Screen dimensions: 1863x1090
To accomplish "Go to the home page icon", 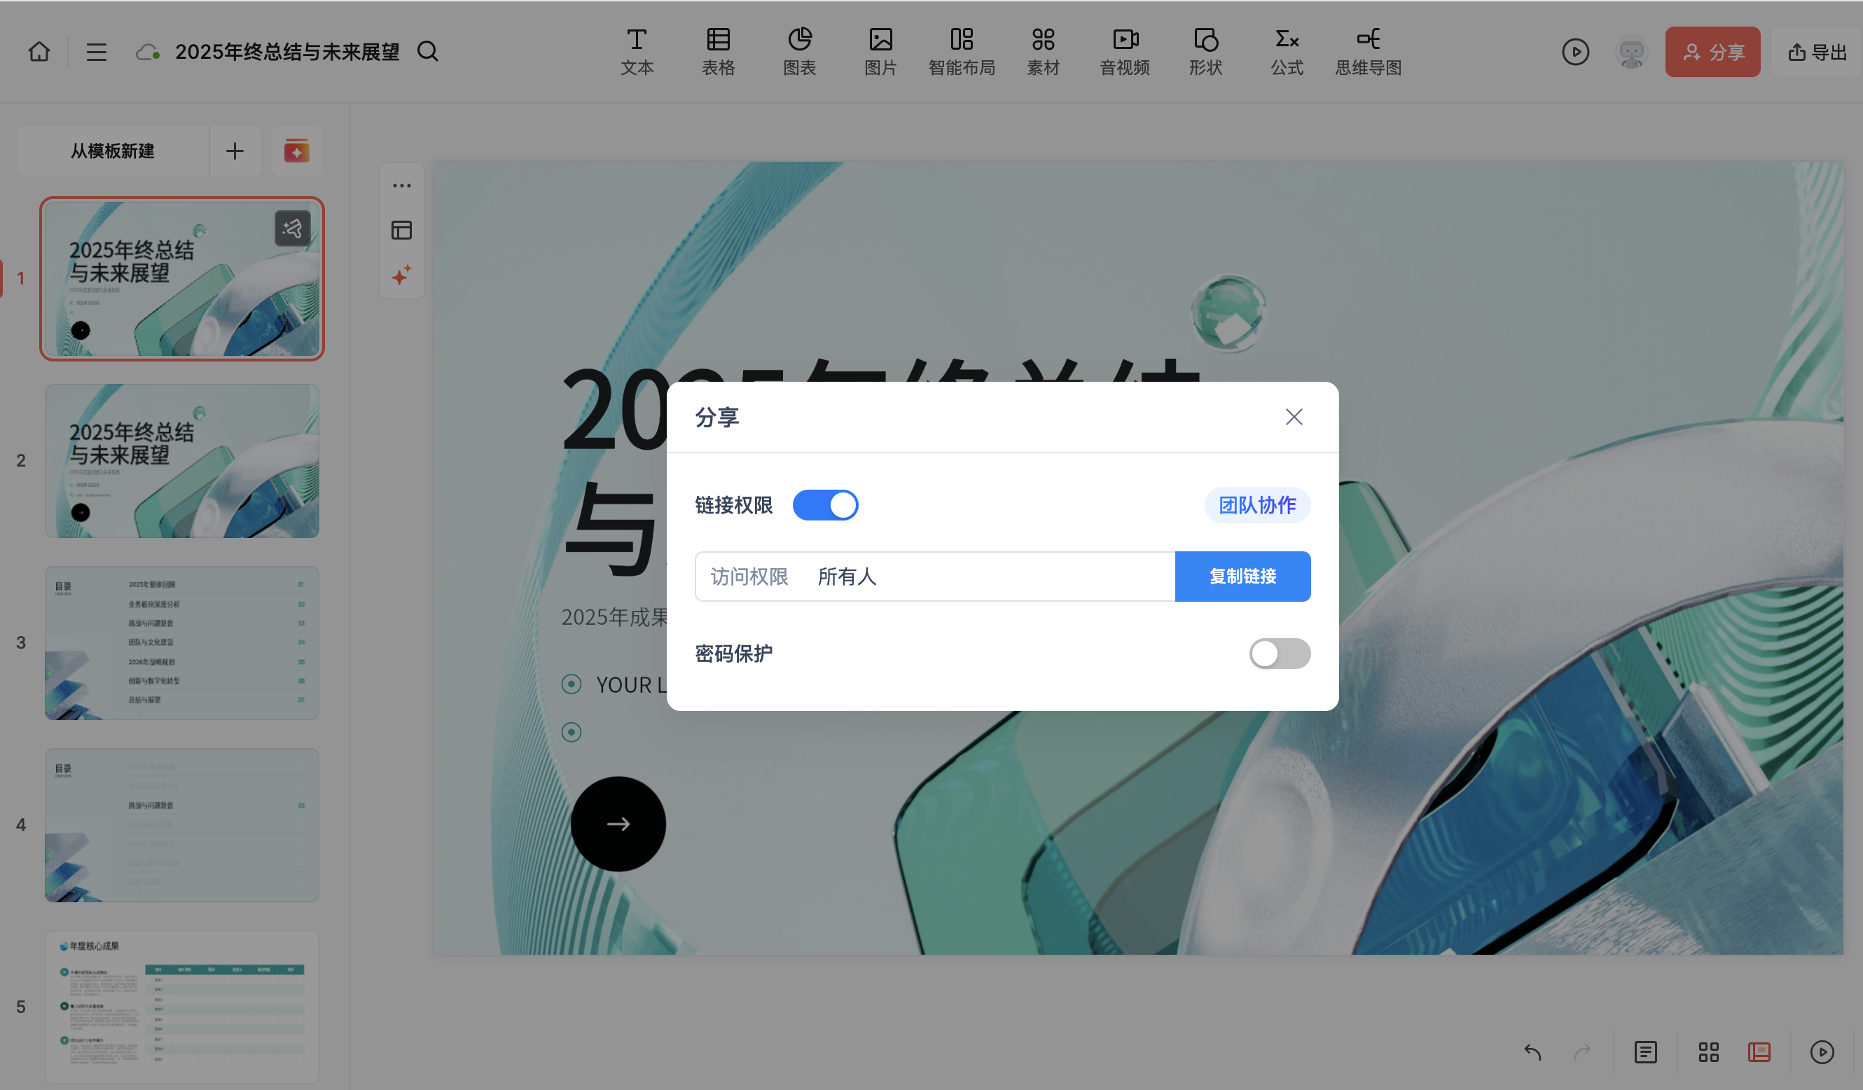I will [x=39, y=52].
